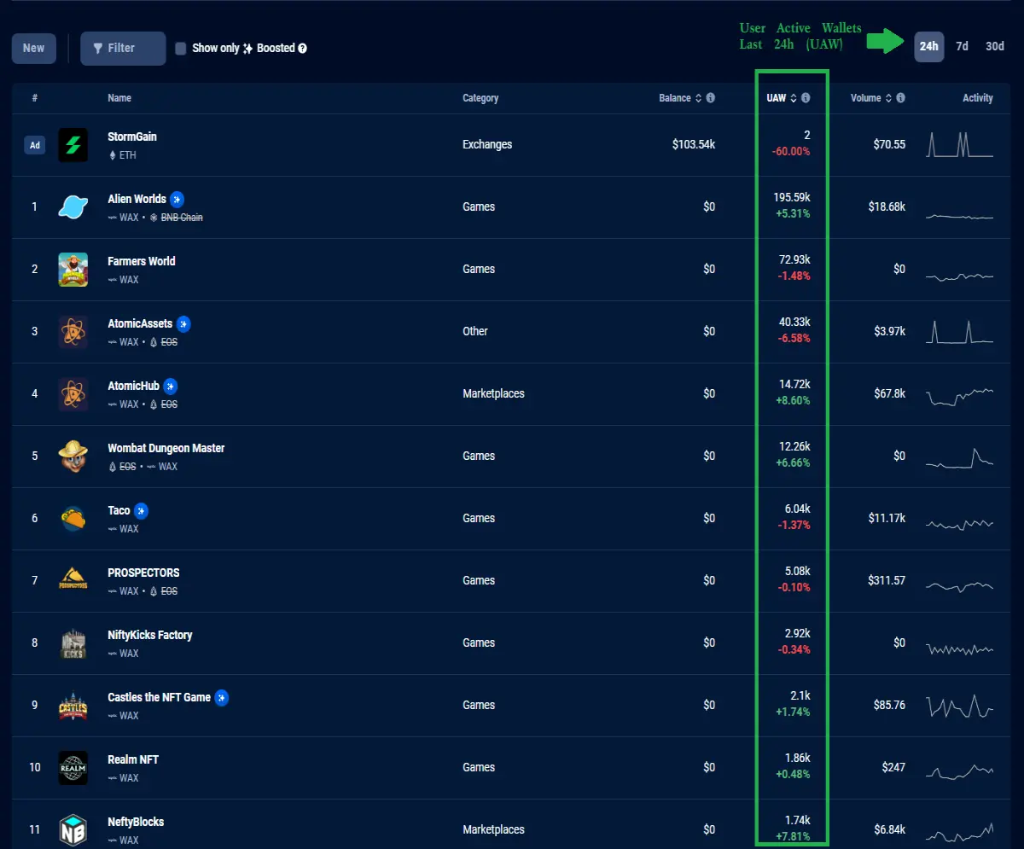Image resolution: width=1024 pixels, height=849 pixels.
Task: Open the Farmers World game logo
Action: click(73, 270)
